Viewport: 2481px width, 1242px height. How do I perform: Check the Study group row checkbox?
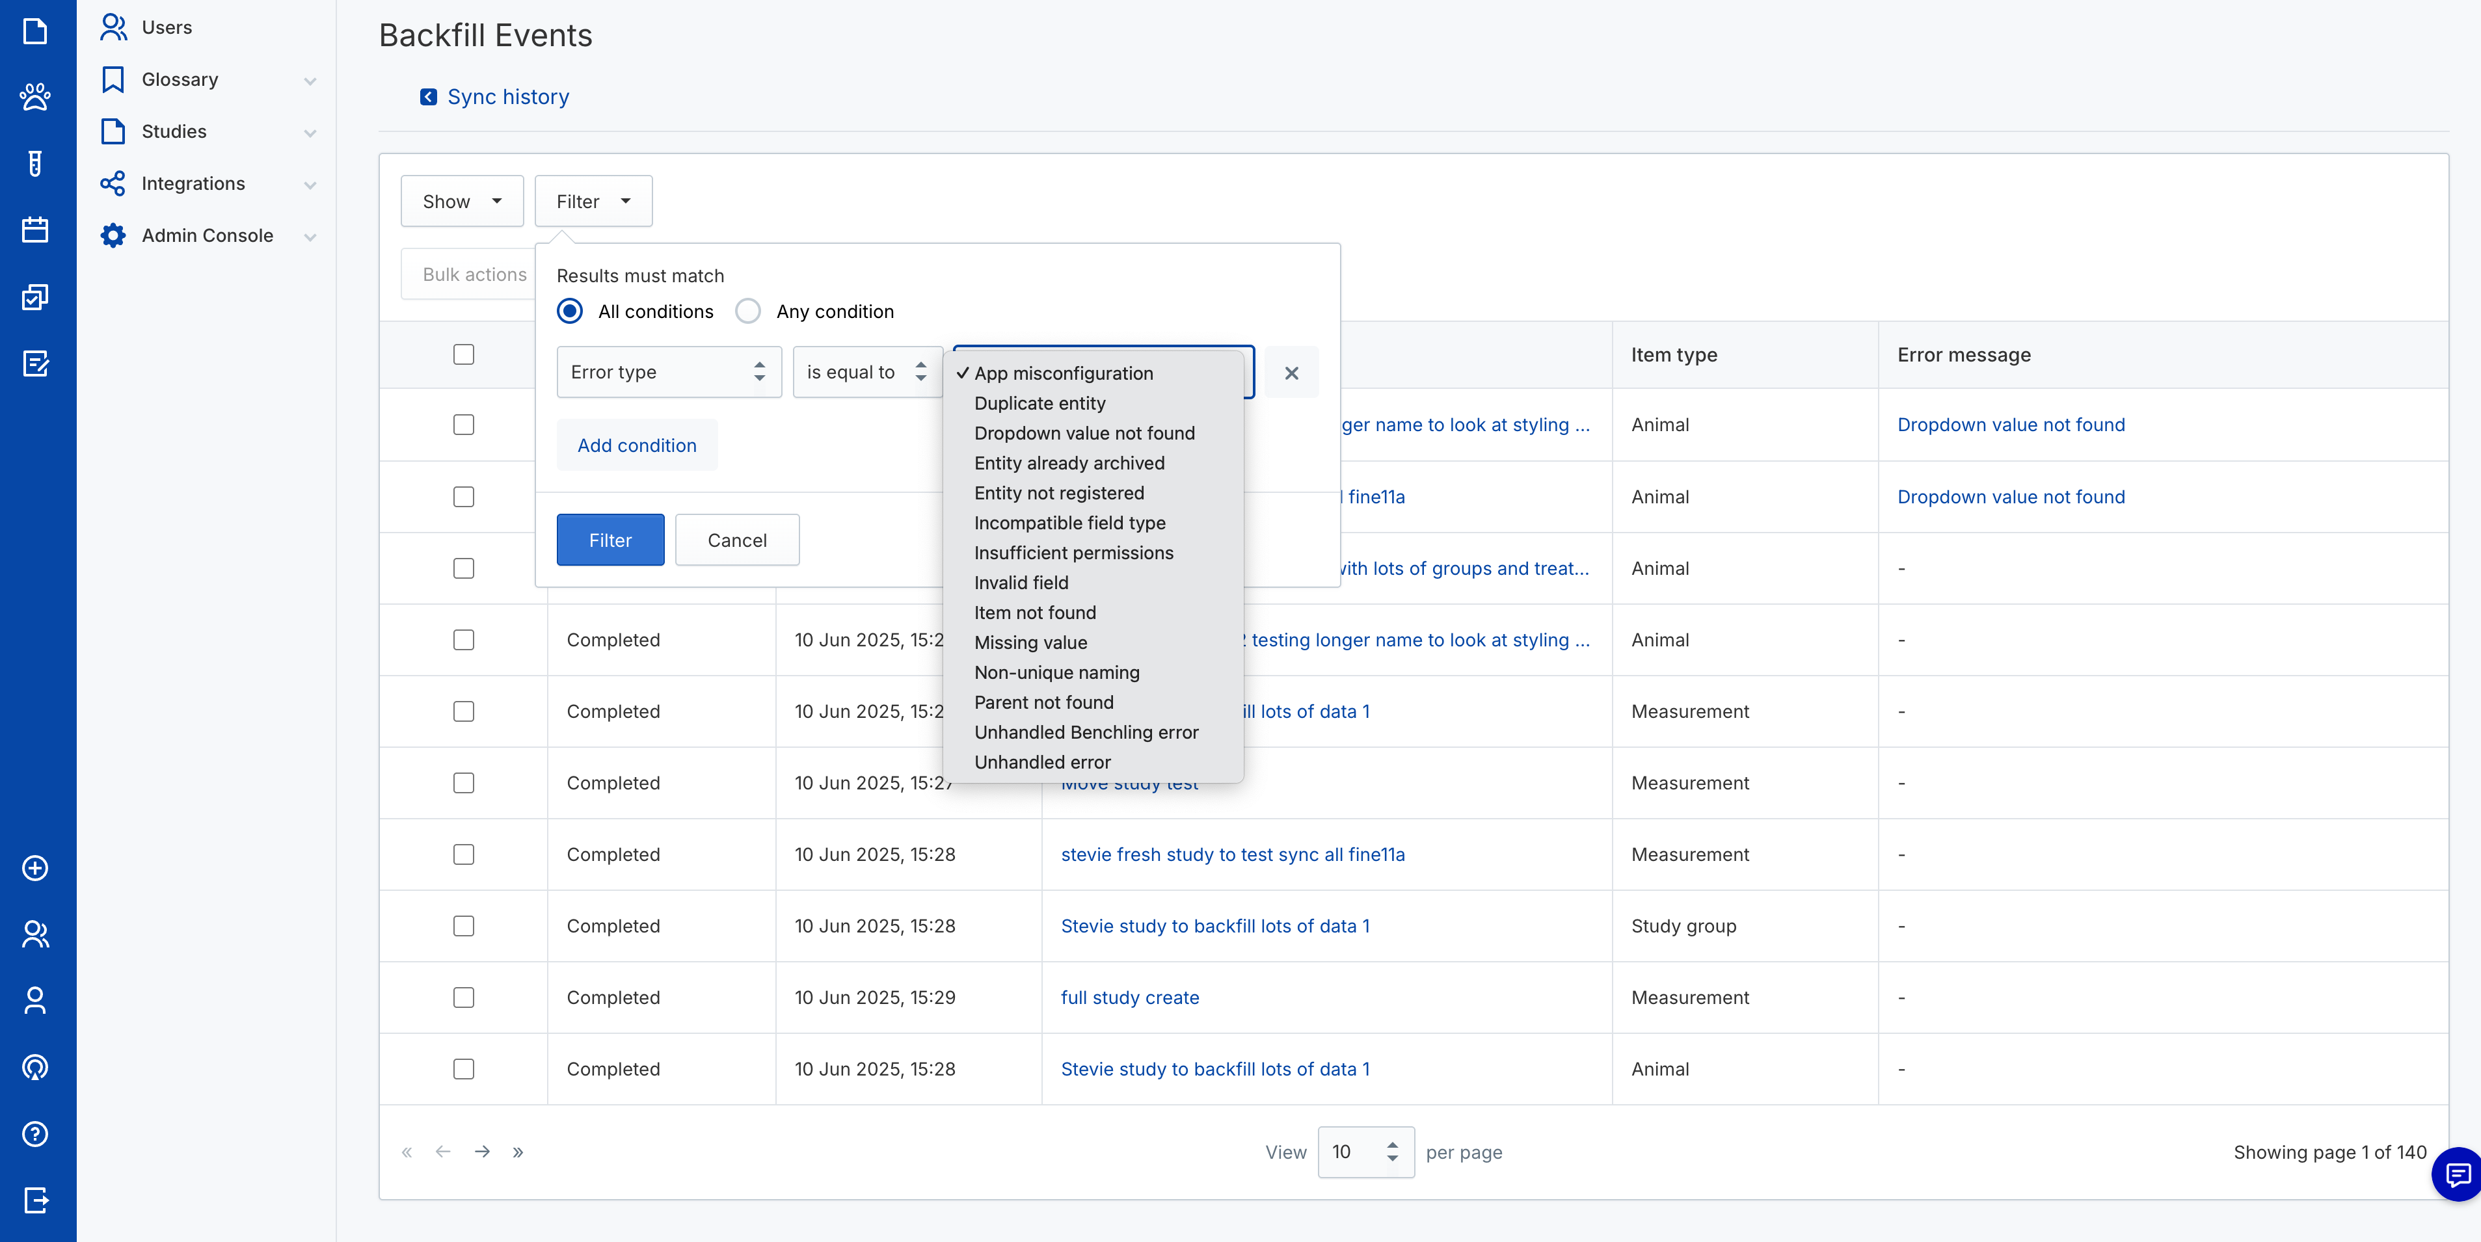coord(464,926)
